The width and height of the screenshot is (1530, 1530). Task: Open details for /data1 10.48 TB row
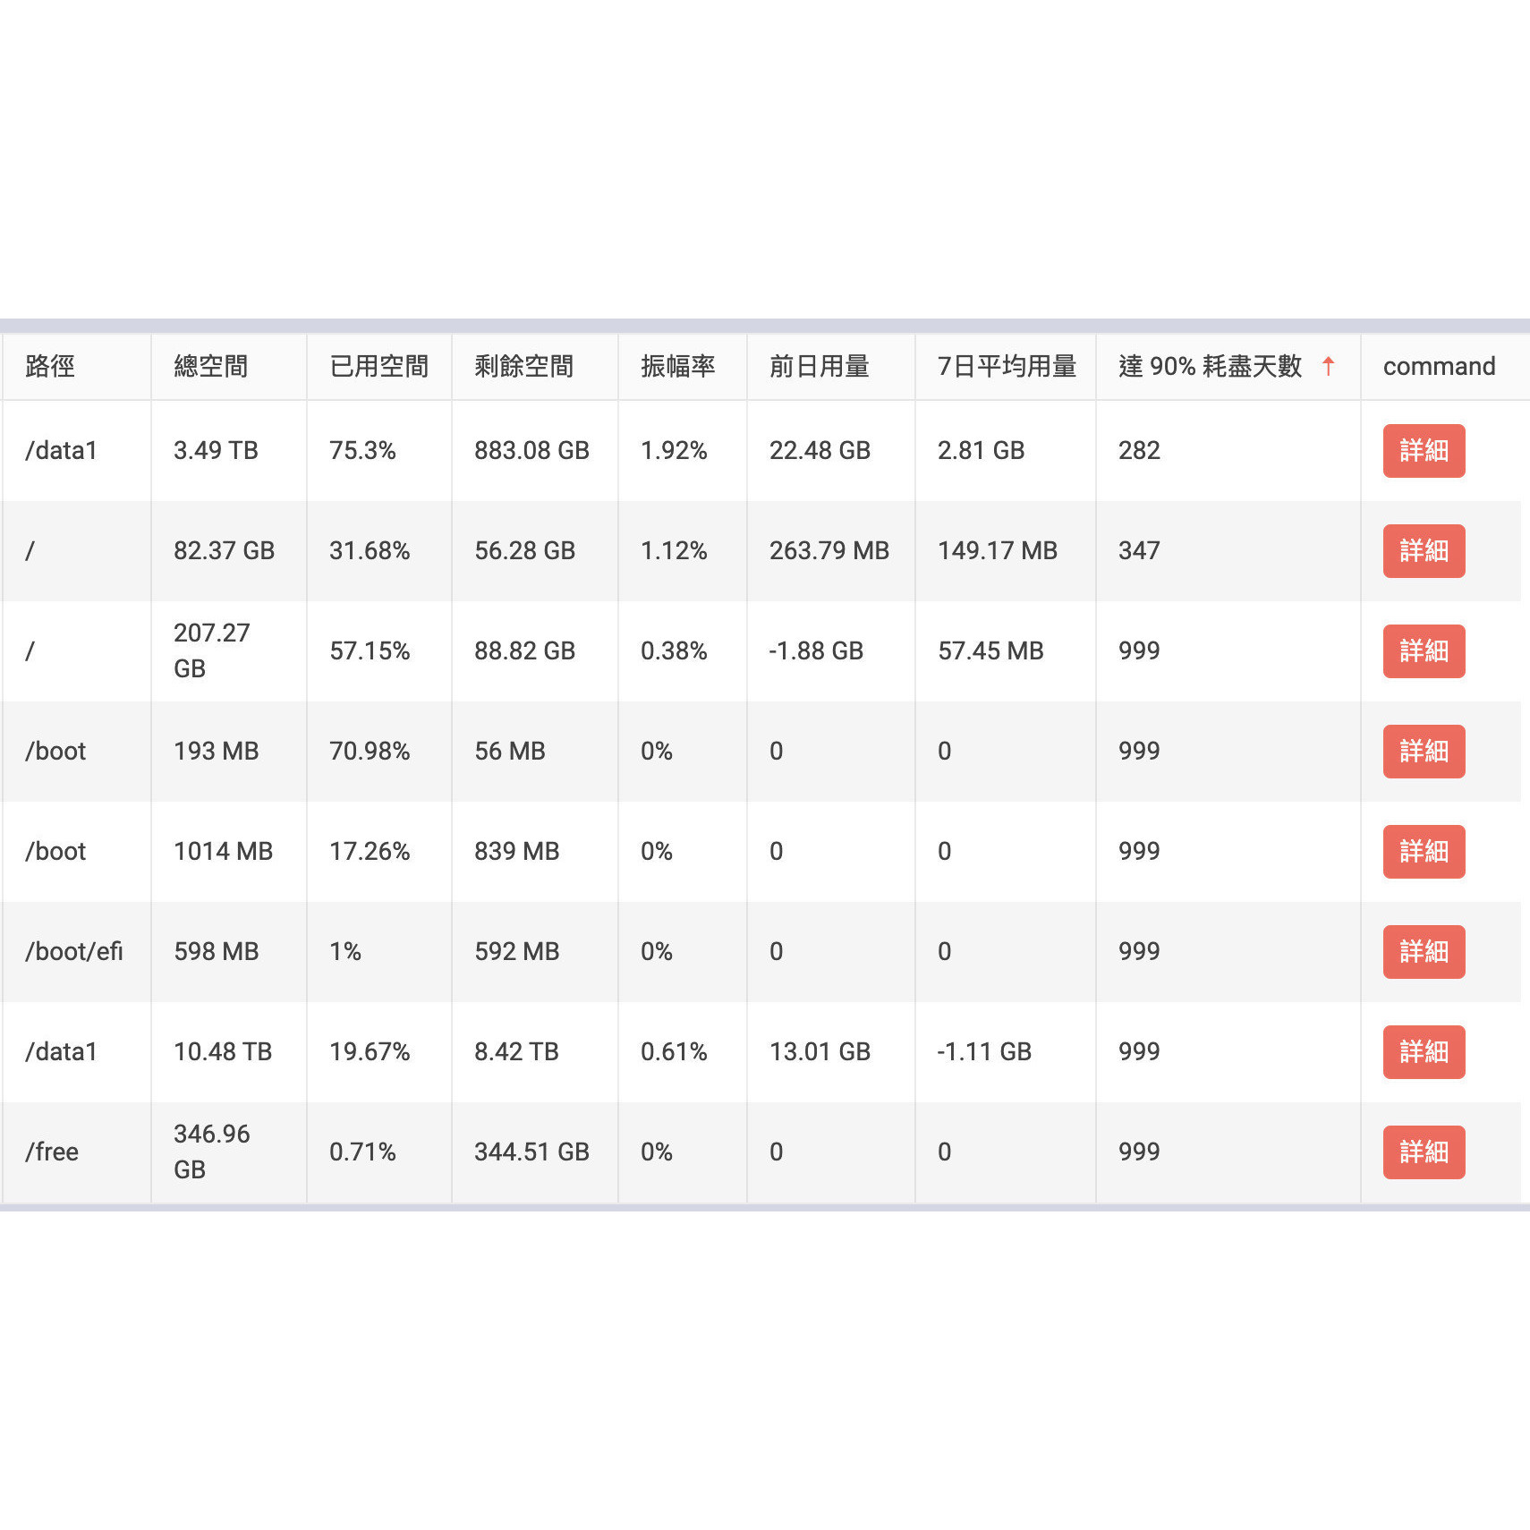click(1423, 1052)
